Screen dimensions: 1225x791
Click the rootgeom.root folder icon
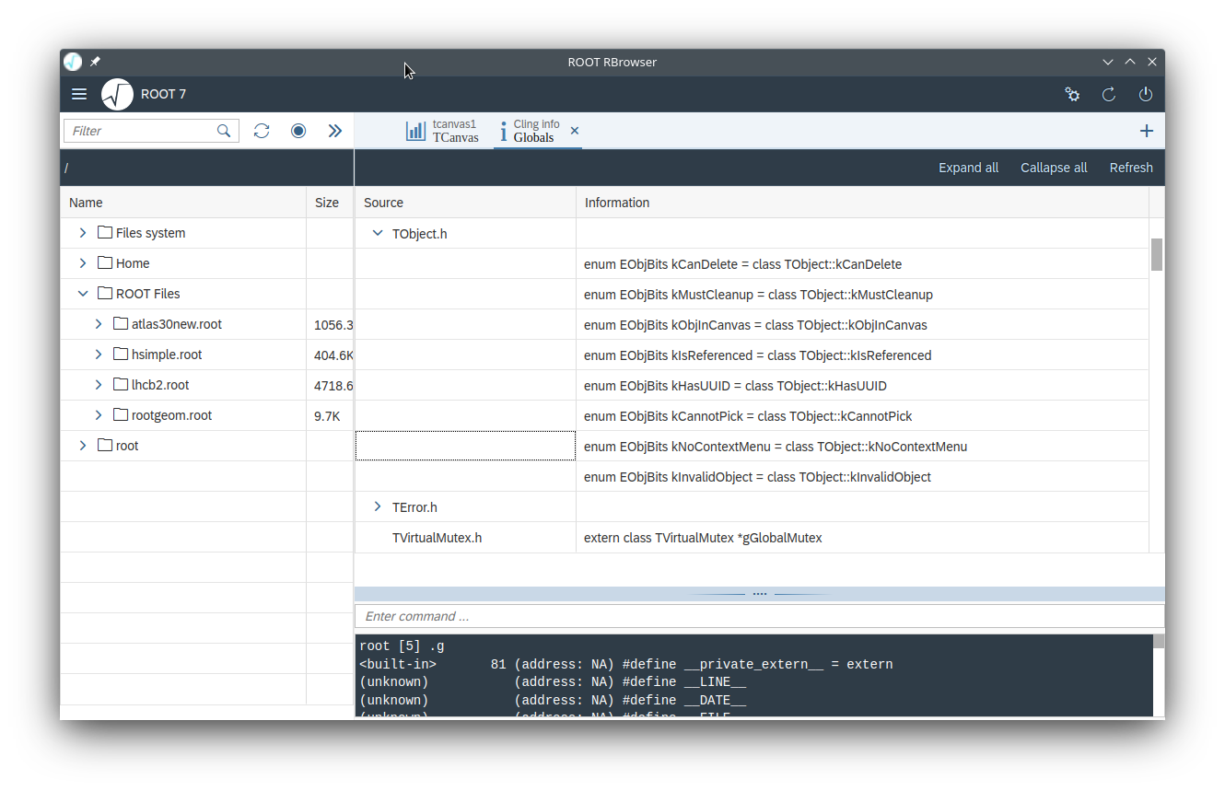click(x=121, y=415)
